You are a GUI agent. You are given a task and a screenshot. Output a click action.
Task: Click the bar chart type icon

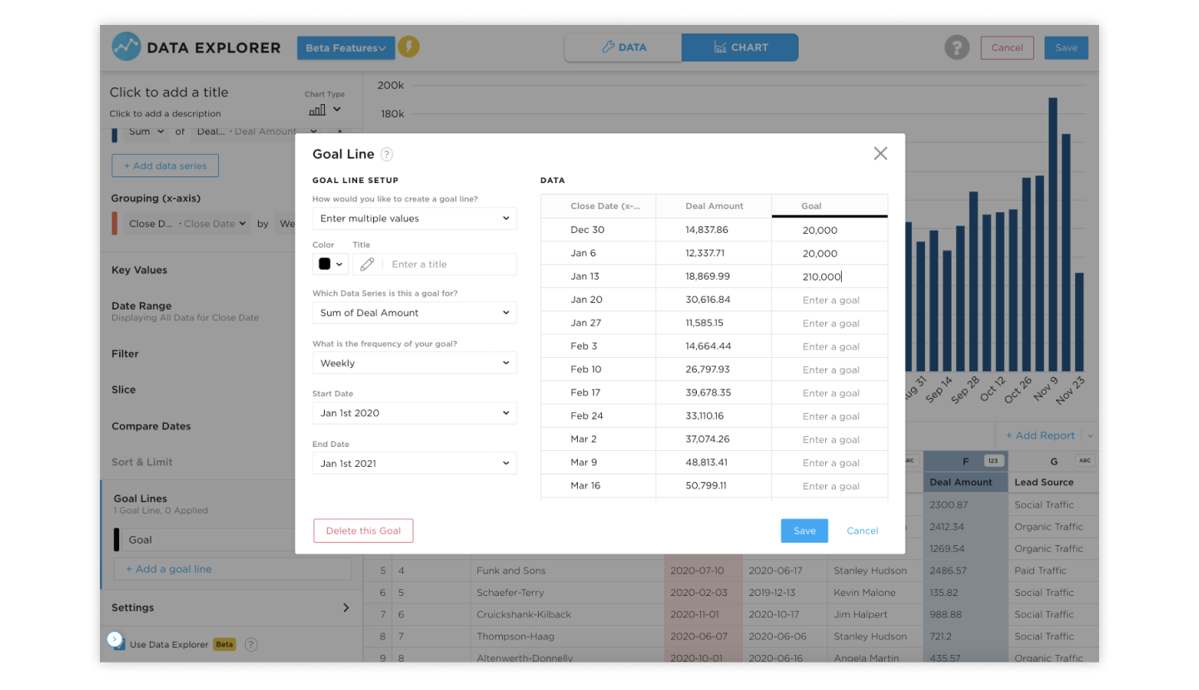point(317,110)
